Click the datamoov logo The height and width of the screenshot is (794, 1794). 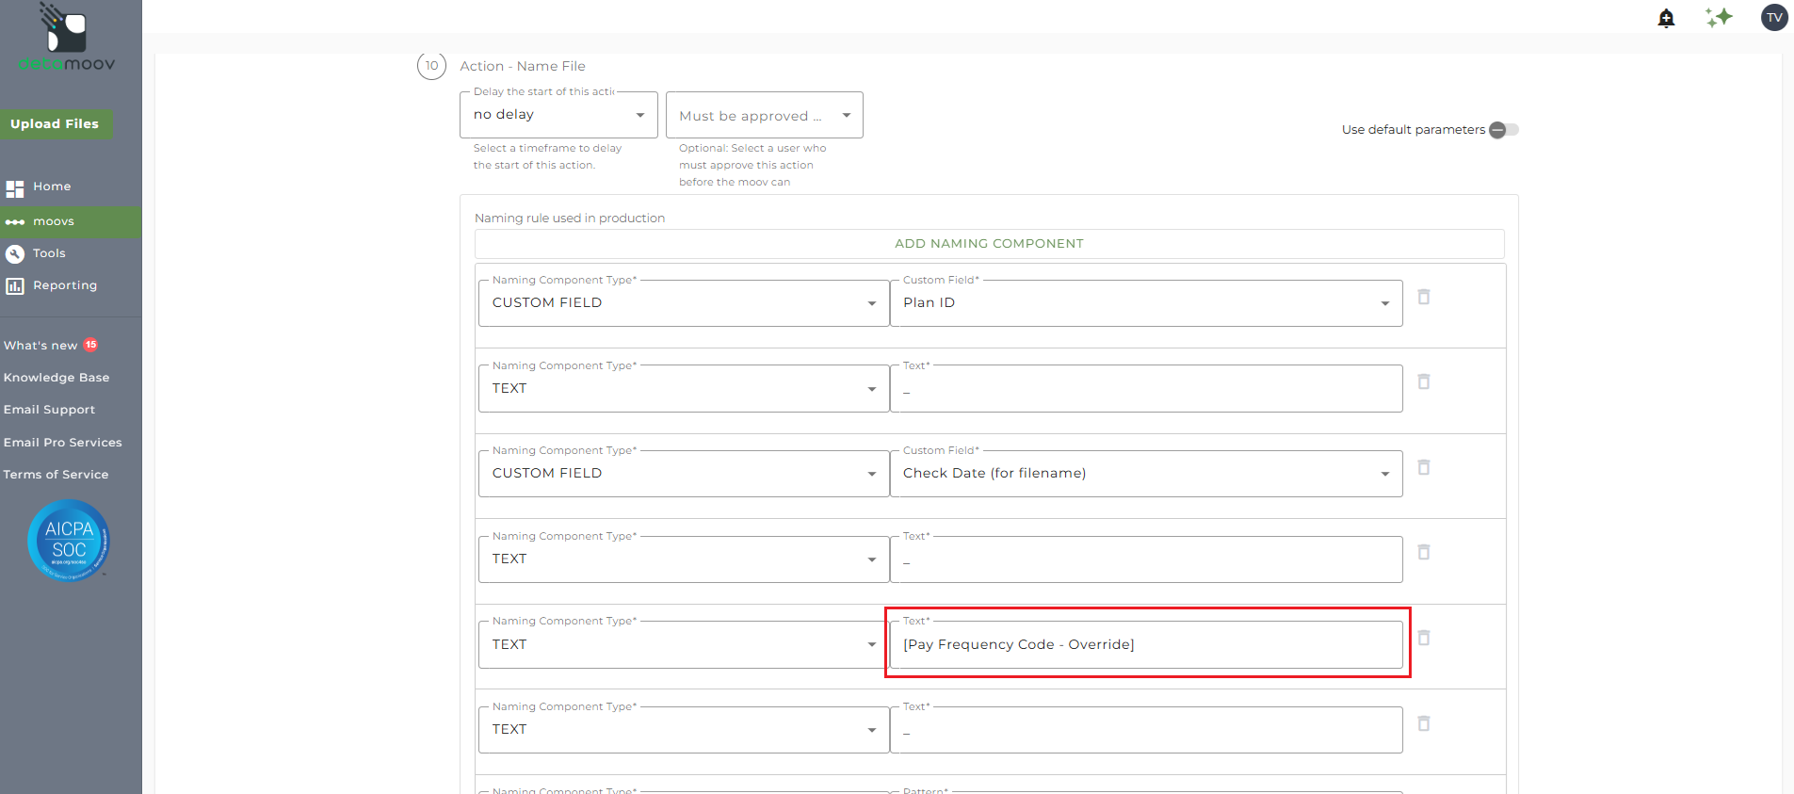point(67,39)
